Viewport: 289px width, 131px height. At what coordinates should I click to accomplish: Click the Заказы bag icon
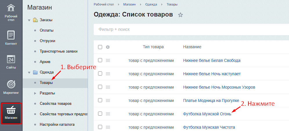pos(35,20)
